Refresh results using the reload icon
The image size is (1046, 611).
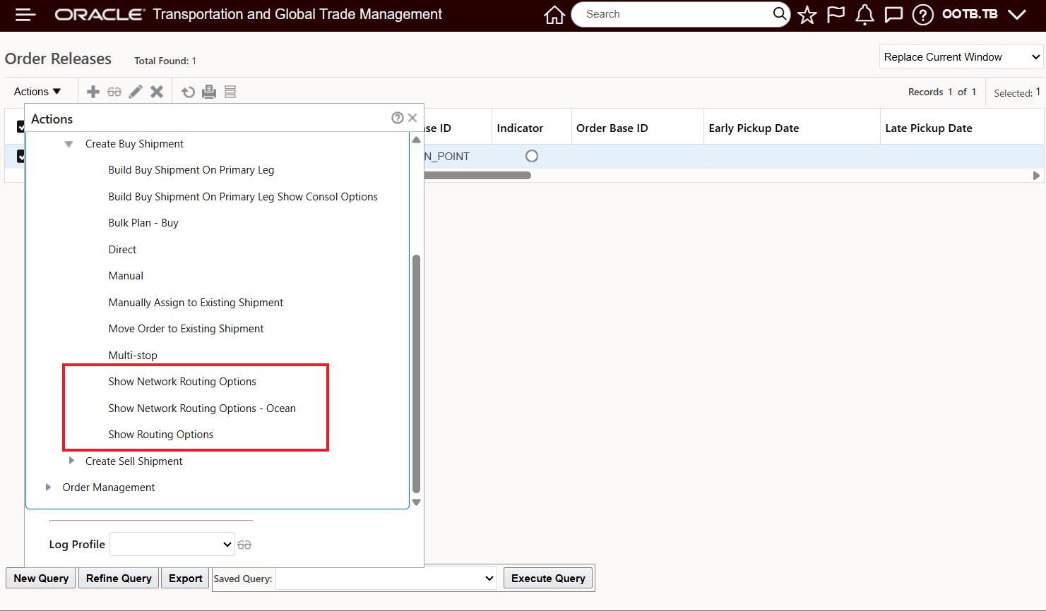[x=188, y=91]
